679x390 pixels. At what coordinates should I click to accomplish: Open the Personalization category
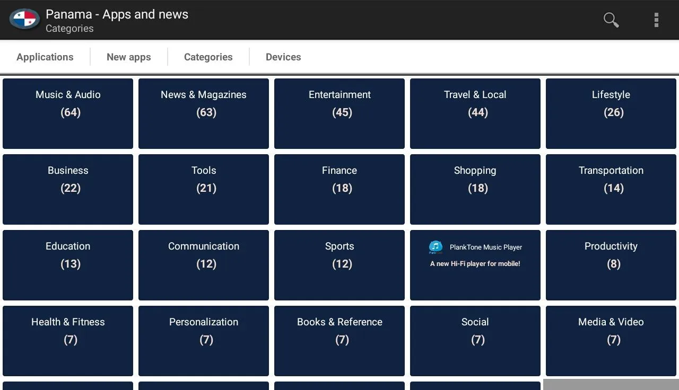204,341
